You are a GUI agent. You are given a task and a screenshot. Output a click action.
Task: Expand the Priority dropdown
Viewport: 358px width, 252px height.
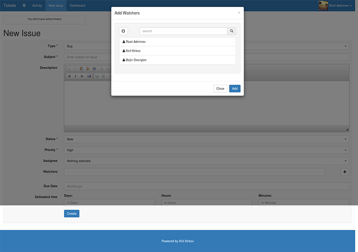click(206, 150)
